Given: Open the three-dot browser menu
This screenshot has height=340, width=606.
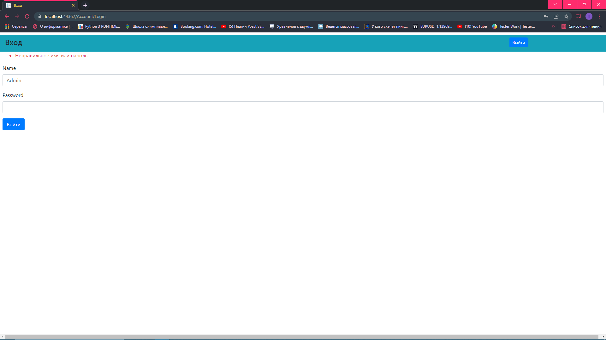Looking at the screenshot, I should click(600, 16).
